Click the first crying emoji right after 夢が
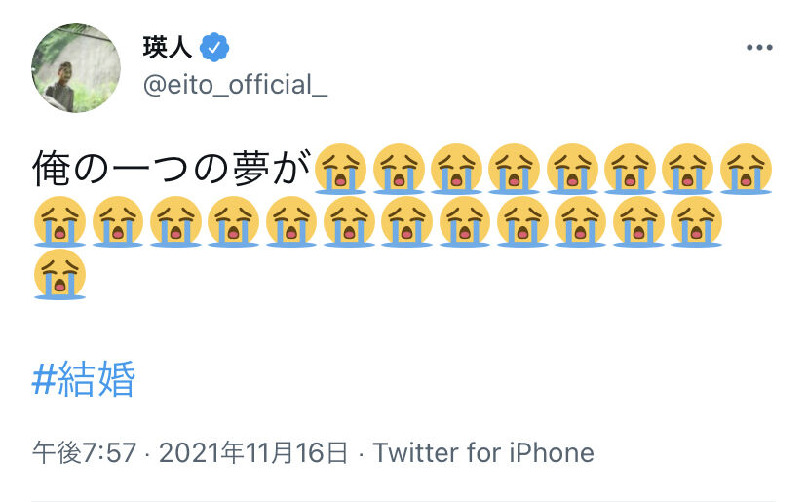The width and height of the screenshot is (807, 502). [x=342, y=169]
